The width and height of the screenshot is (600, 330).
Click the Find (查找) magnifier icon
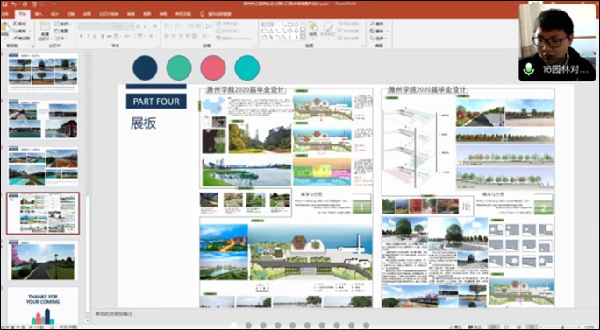tap(372, 24)
